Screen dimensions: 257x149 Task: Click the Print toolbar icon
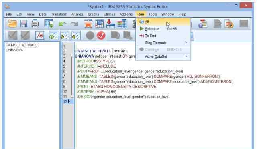(x=35, y=24)
